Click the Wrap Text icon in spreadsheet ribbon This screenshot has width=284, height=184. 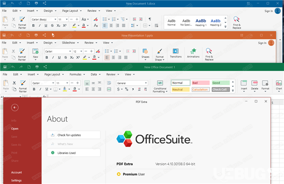[109, 83]
